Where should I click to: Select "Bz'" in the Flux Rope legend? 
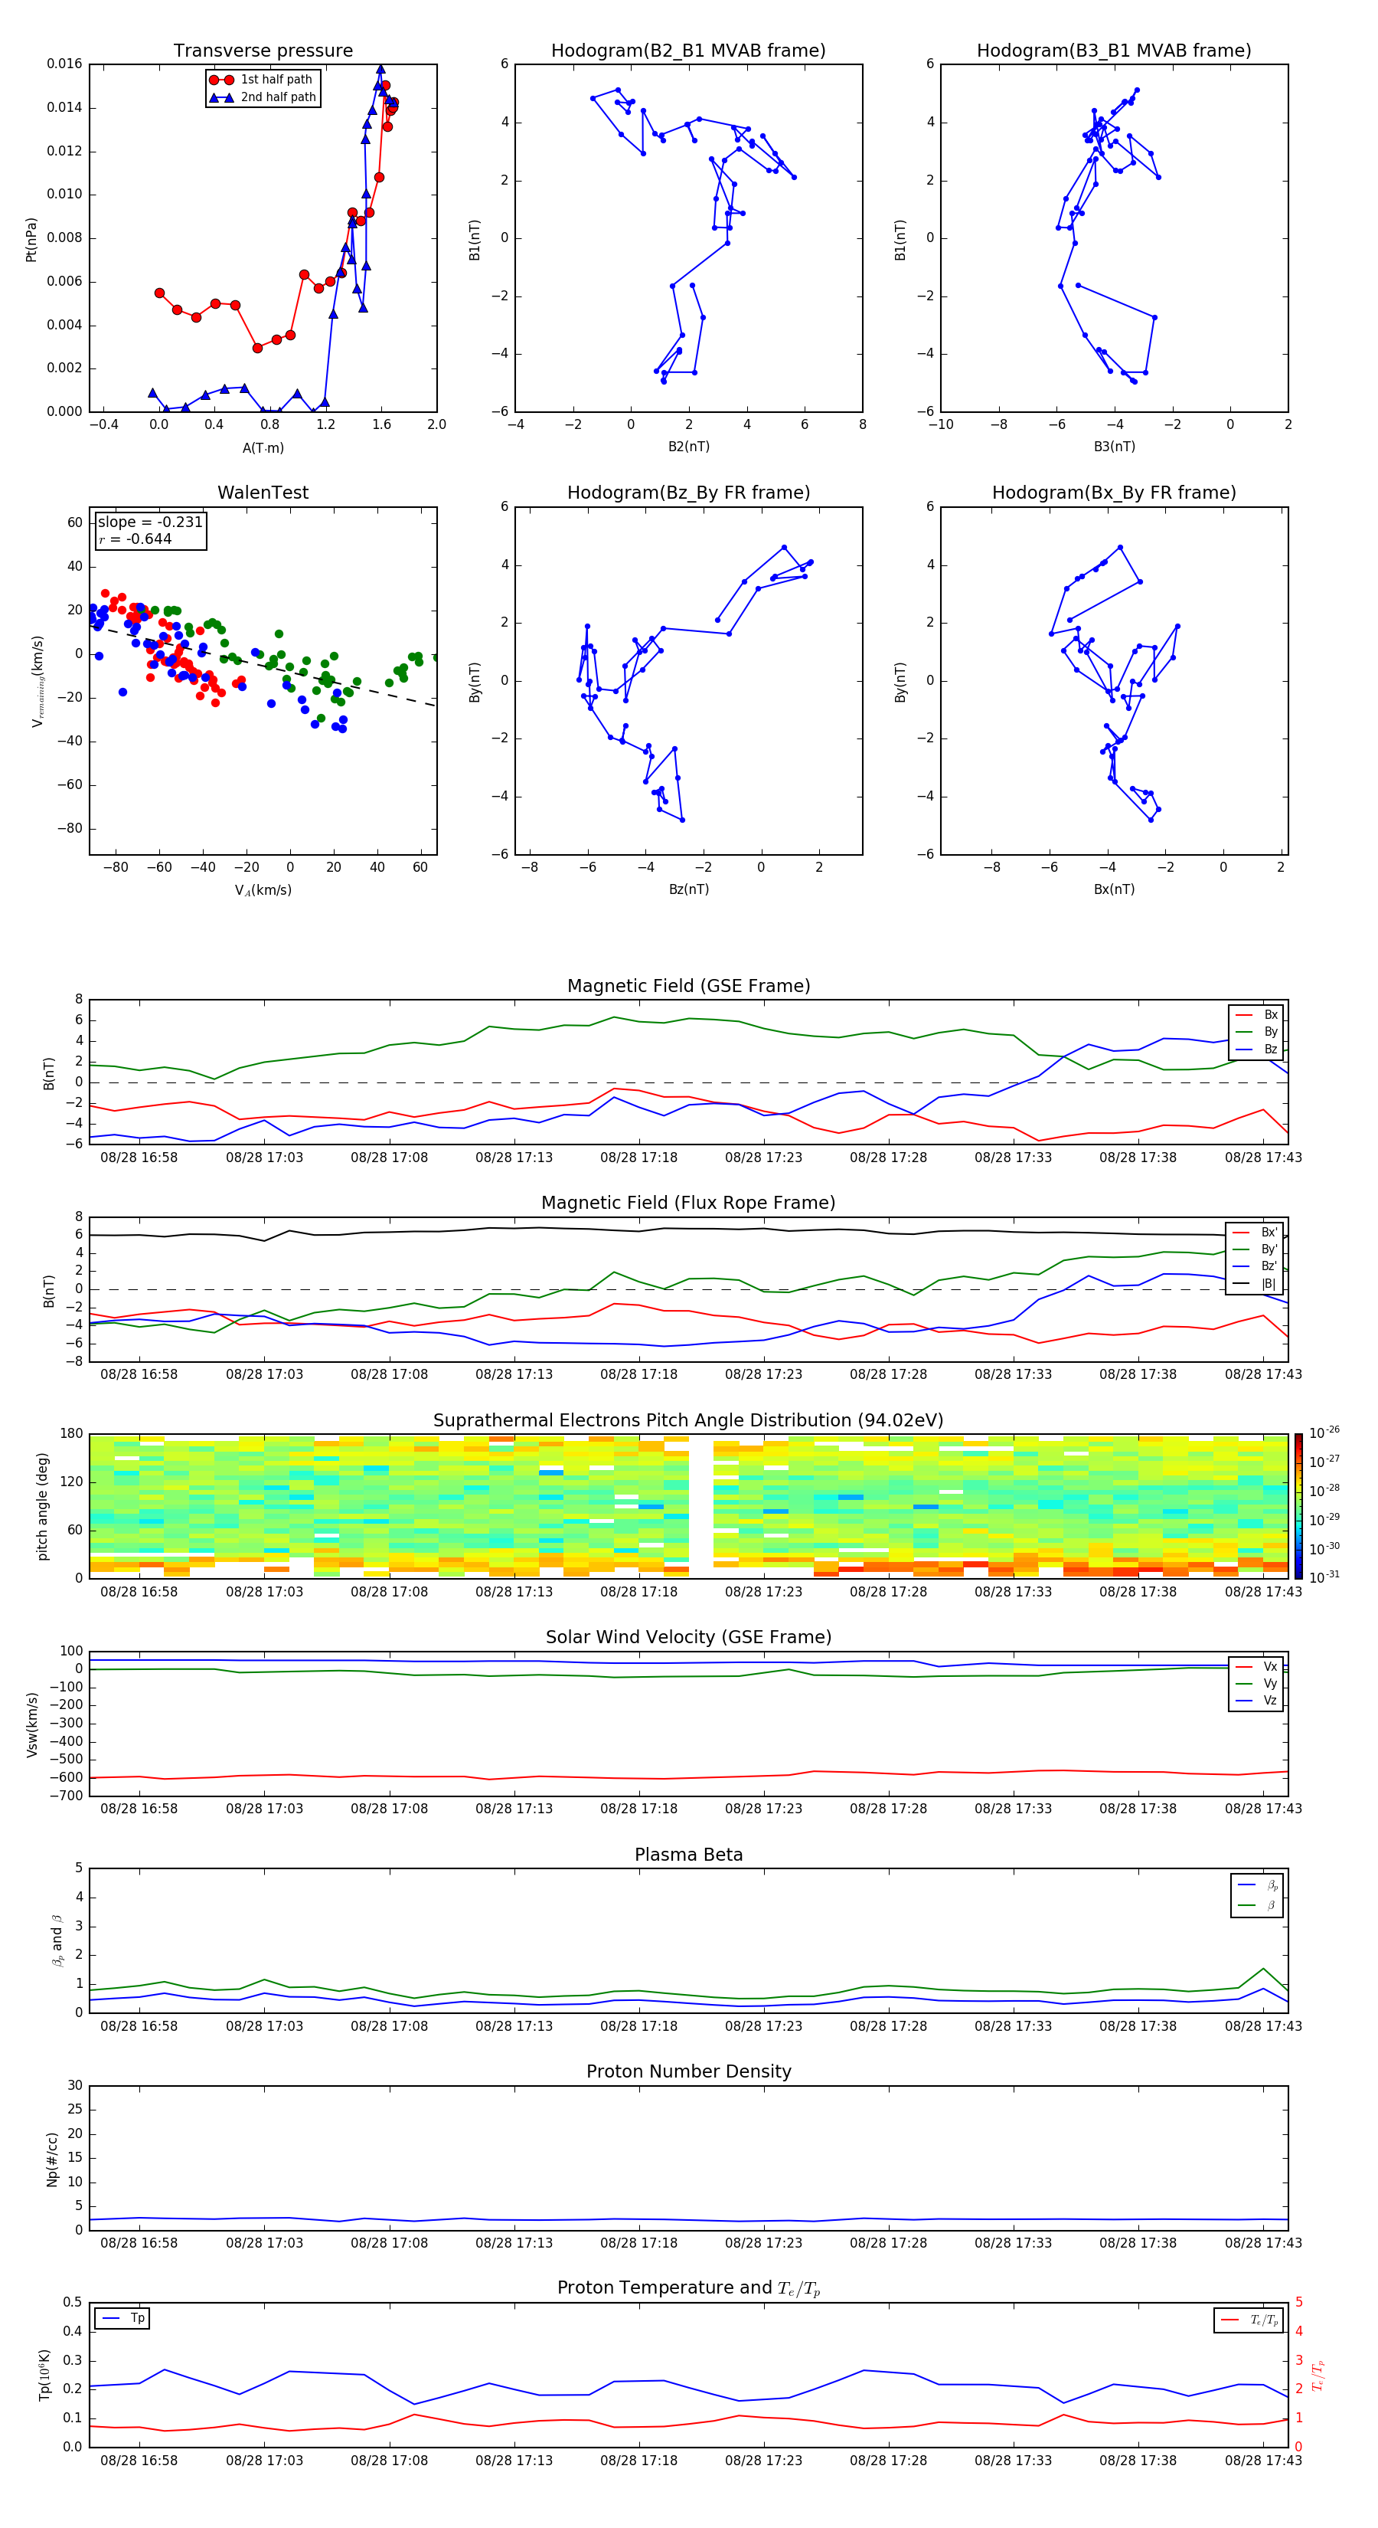point(1256,1266)
